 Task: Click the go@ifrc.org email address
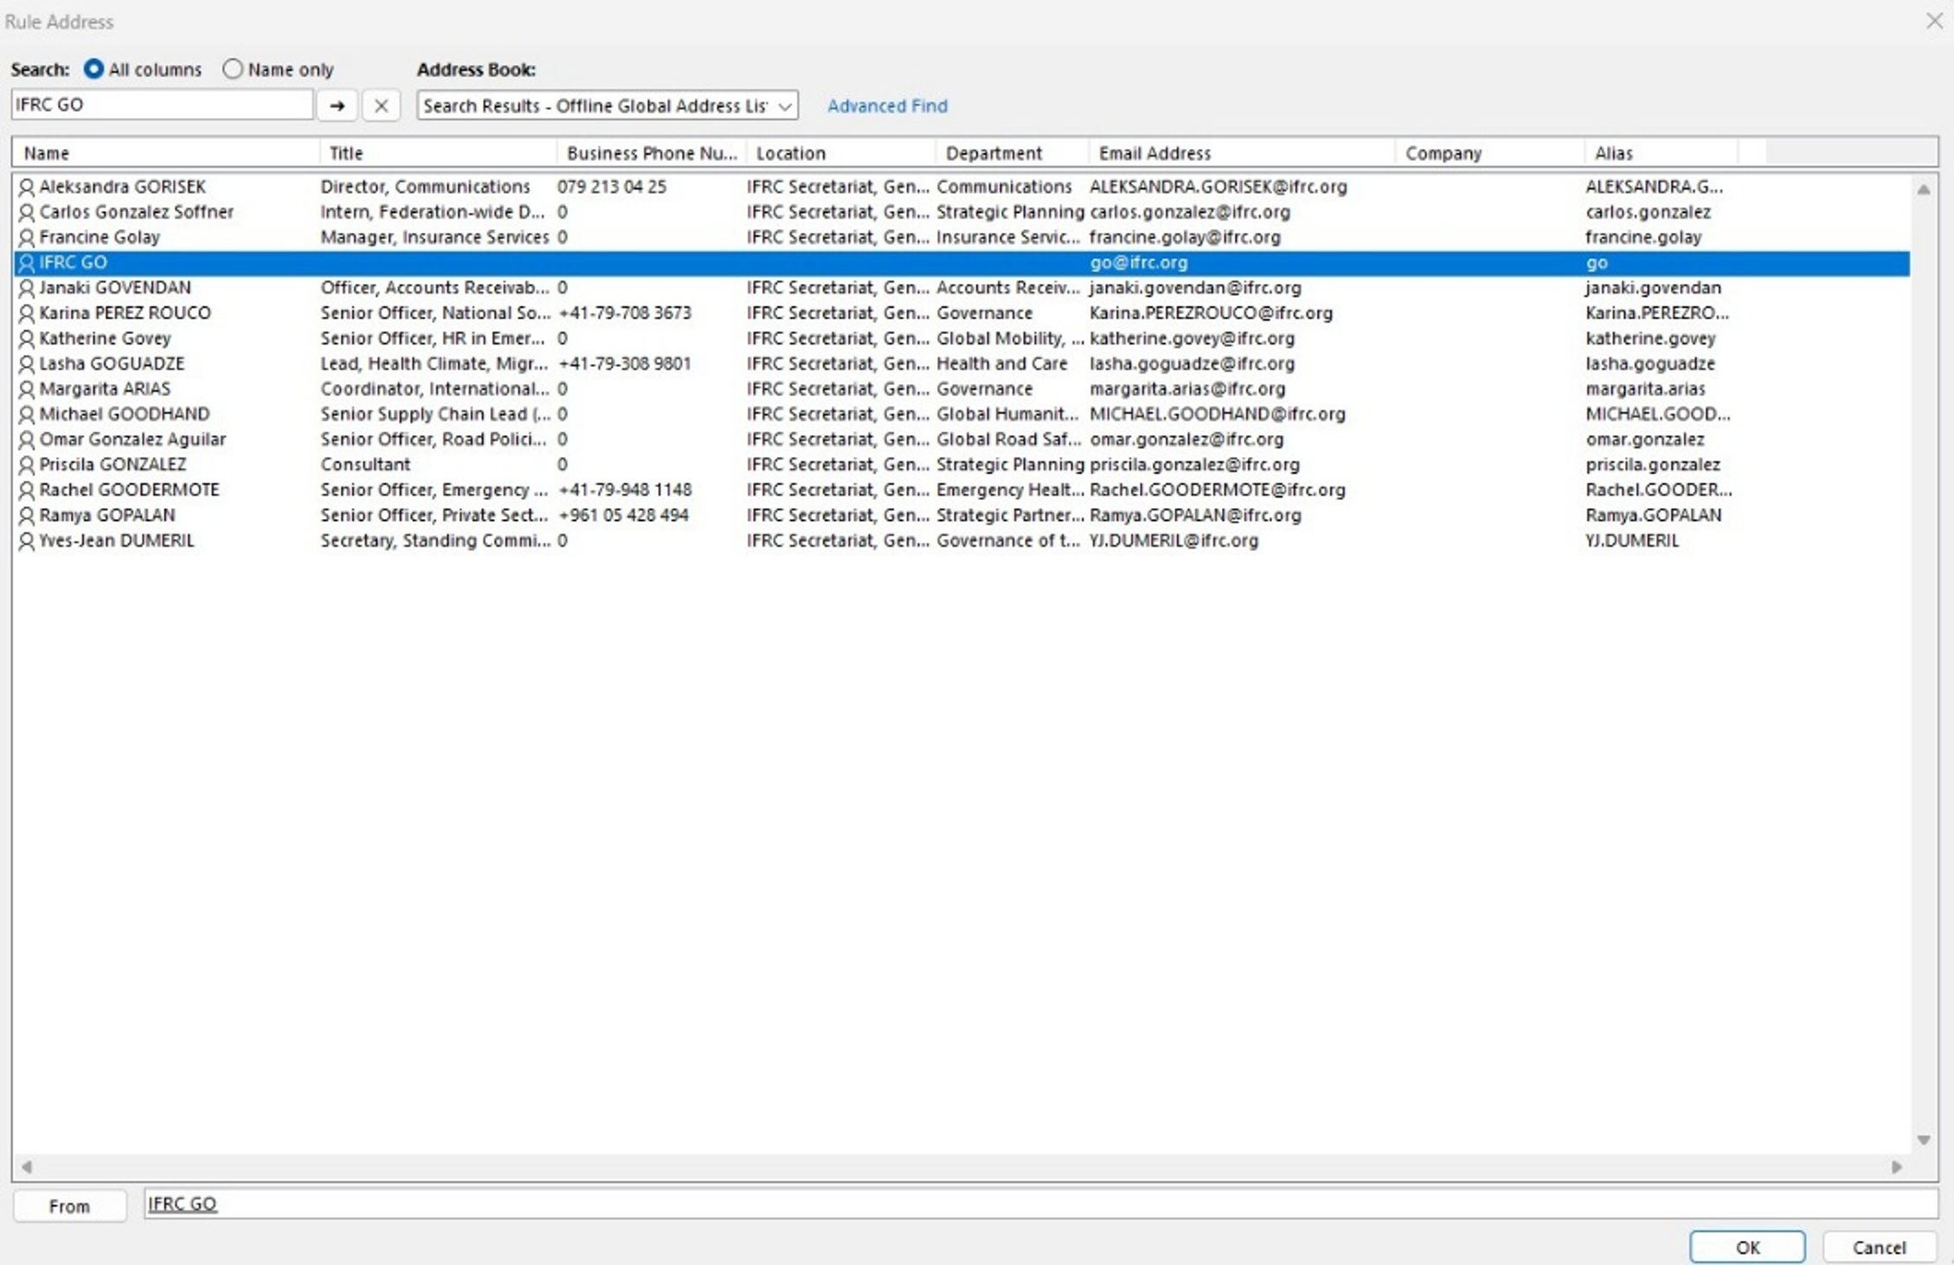[1139, 262]
